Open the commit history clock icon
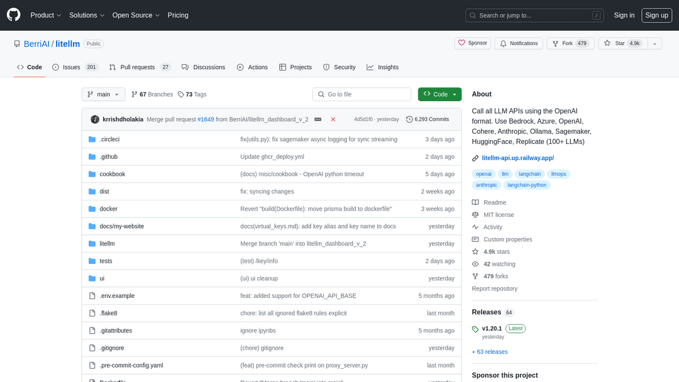Viewport: 679px width, 382px height. click(x=409, y=119)
